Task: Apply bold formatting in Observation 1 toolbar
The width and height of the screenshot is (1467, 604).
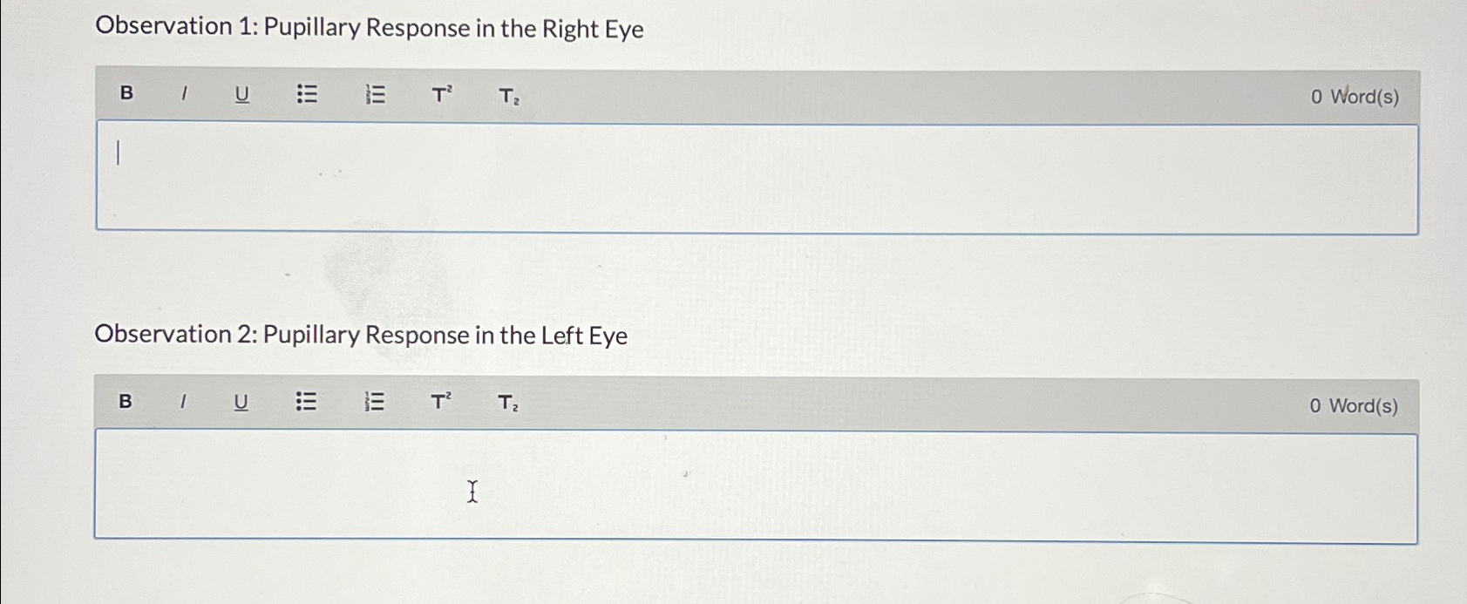Action: pos(126,95)
